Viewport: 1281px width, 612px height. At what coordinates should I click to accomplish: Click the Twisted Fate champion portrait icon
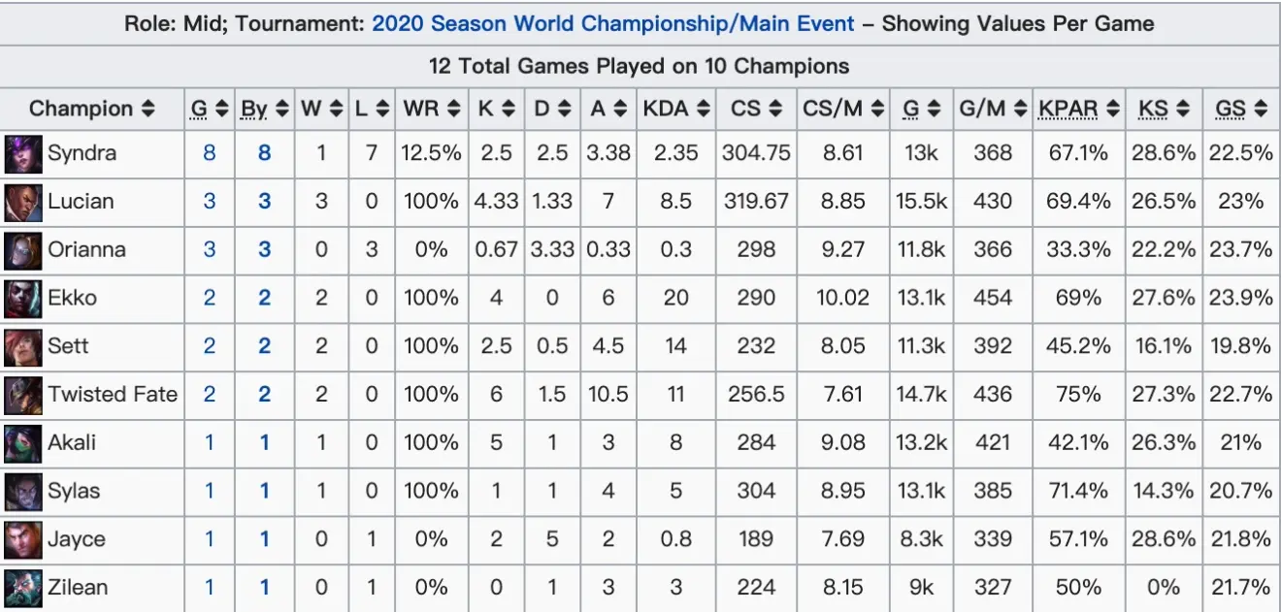pyautogui.click(x=23, y=395)
